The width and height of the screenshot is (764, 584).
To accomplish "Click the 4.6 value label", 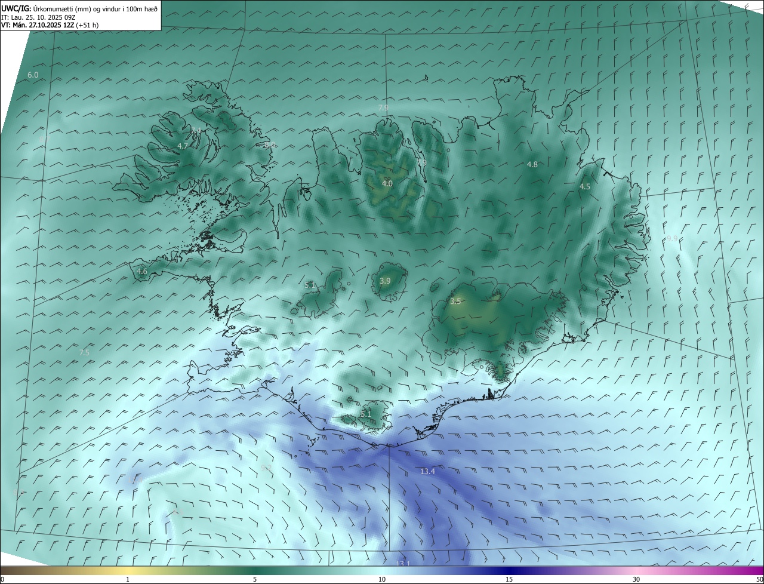I will click(142, 272).
